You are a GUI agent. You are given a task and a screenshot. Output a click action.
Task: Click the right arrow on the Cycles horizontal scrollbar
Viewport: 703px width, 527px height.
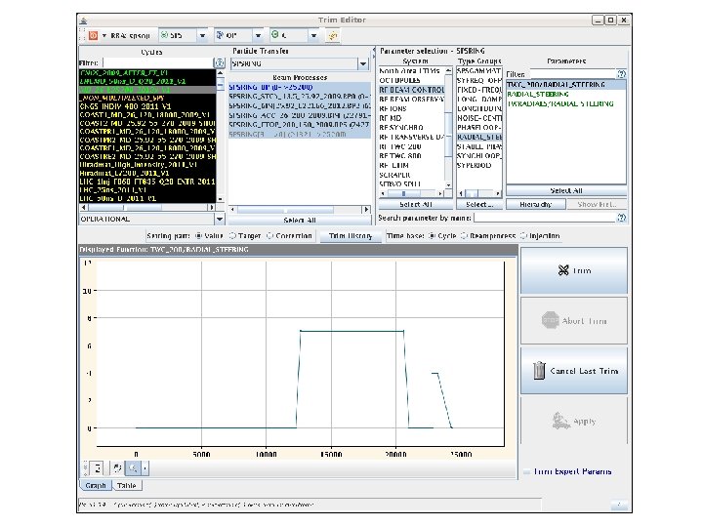click(x=212, y=208)
